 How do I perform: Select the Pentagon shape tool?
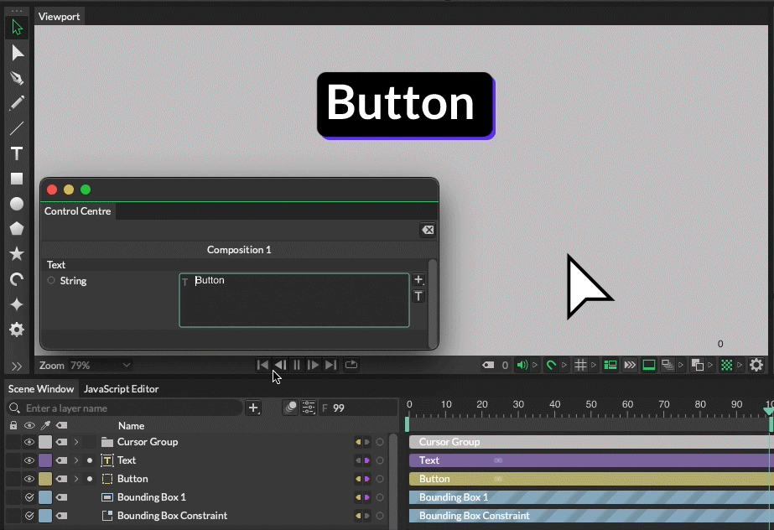tap(17, 228)
